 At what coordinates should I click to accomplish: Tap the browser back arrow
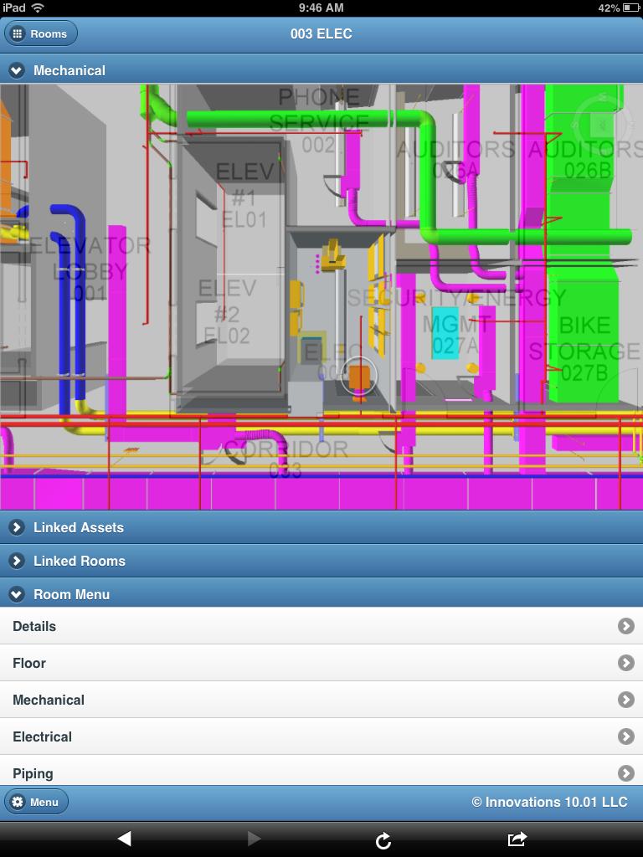pyautogui.click(x=124, y=839)
